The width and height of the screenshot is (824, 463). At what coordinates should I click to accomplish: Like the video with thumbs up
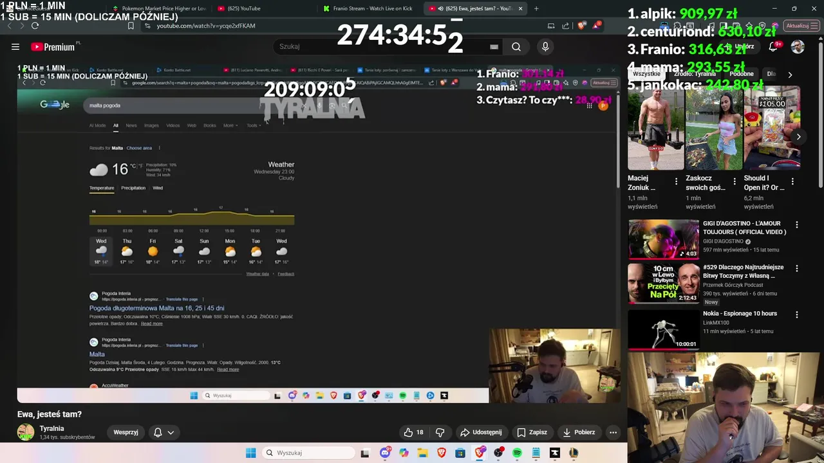coord(413,432)
